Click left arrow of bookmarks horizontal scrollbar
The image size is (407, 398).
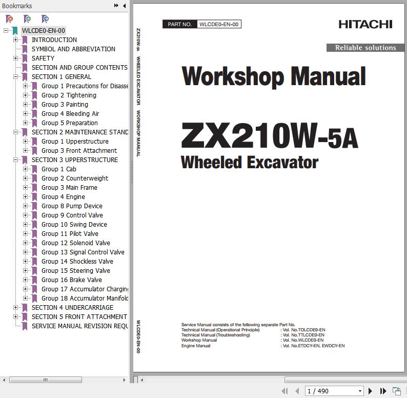4,380
